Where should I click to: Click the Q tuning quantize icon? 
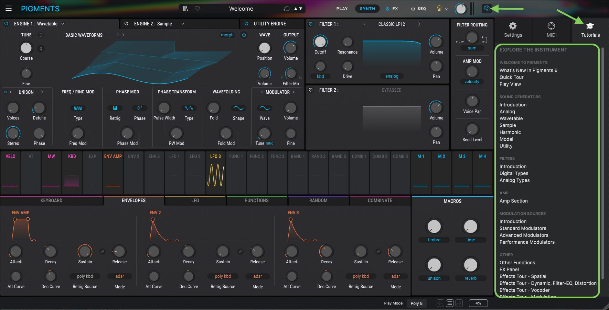tap(41, 48)
